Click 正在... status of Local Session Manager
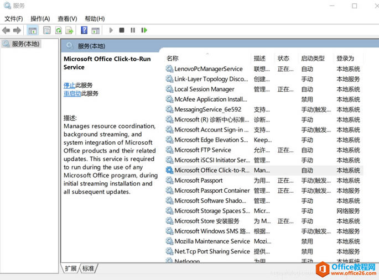 285,89
